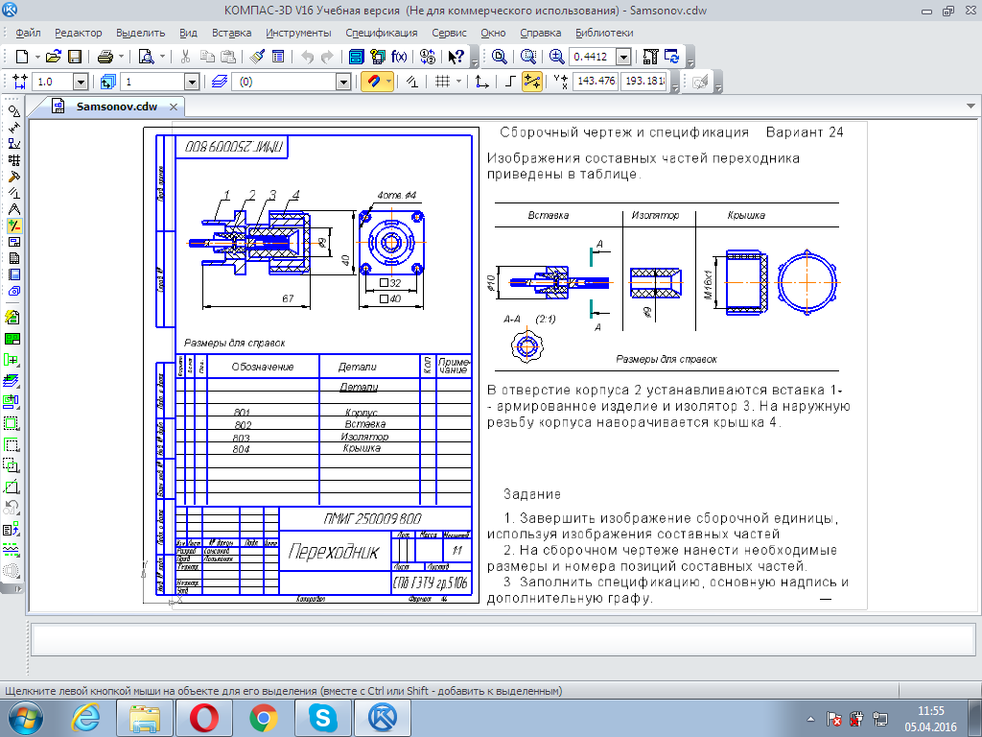Open the Библиотеки menu

(604, 33)
